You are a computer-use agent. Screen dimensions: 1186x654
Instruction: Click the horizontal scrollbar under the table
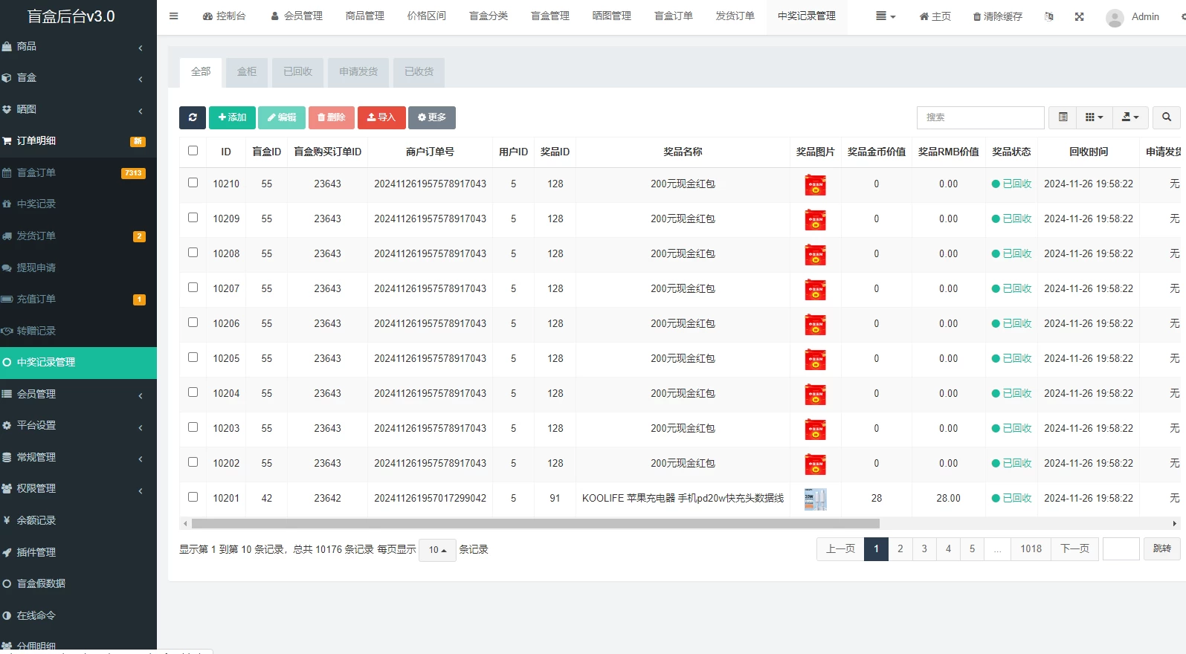[535, 523]
